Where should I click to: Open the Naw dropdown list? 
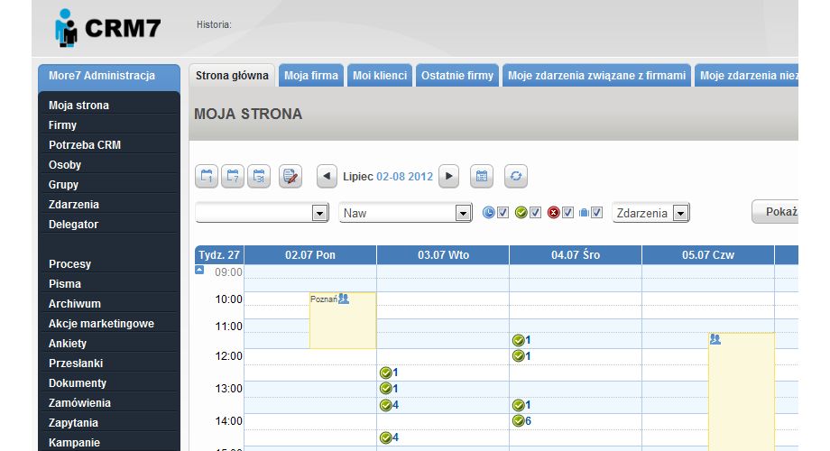[405, 213]
